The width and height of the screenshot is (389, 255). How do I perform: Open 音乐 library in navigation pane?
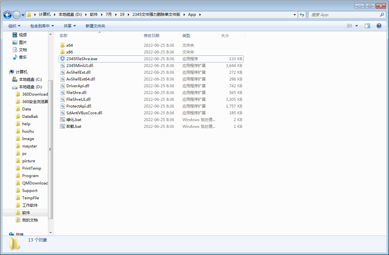[x=23, y=57]
